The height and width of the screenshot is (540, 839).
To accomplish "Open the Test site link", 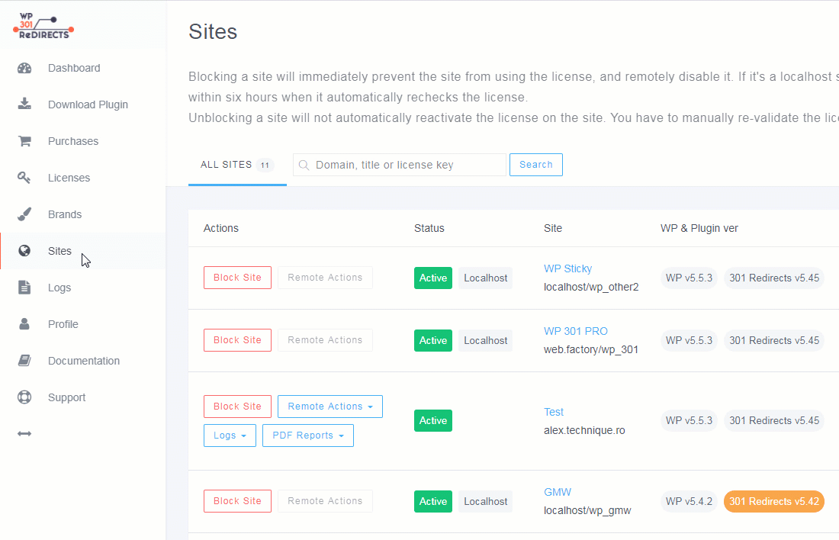I will click(x=554, y=412).
